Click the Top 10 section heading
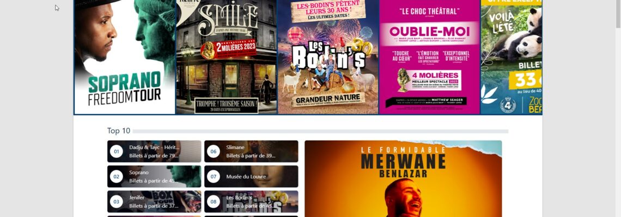Screen dimensions: 621x217 118,131
